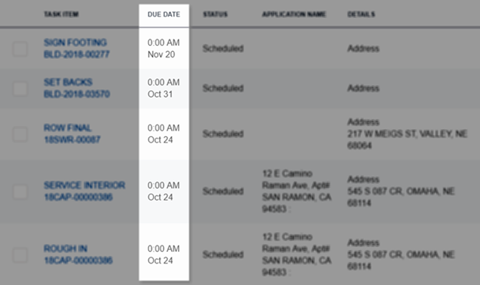Tick the ROW FINAL row checkbox

click(x=20, y=135)
